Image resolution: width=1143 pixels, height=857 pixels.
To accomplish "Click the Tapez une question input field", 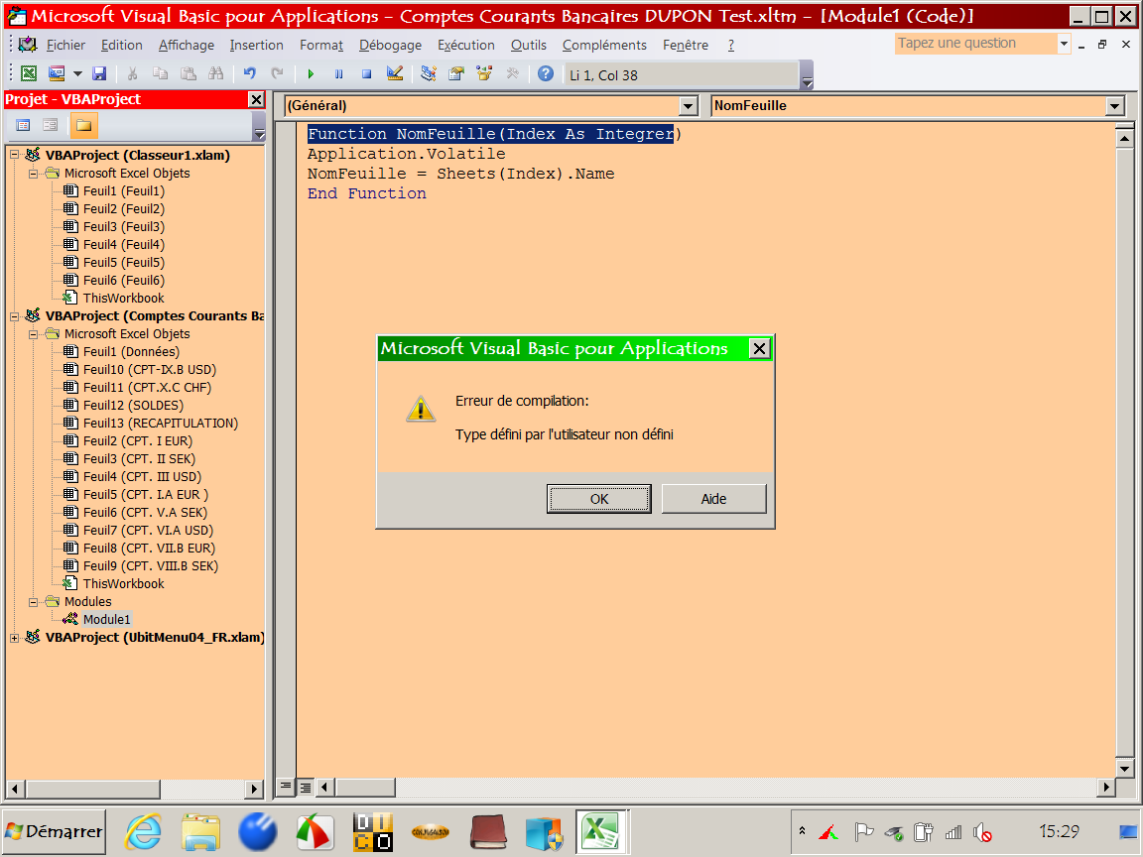I will [x=975, y=44].
